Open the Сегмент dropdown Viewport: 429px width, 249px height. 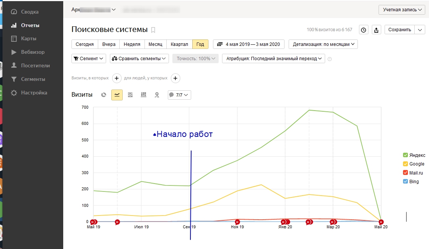pyautogui.click(x=89, y=59)
